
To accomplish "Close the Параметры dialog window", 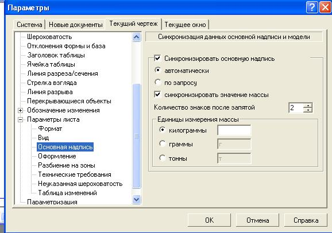I will (x=325, y=7).
